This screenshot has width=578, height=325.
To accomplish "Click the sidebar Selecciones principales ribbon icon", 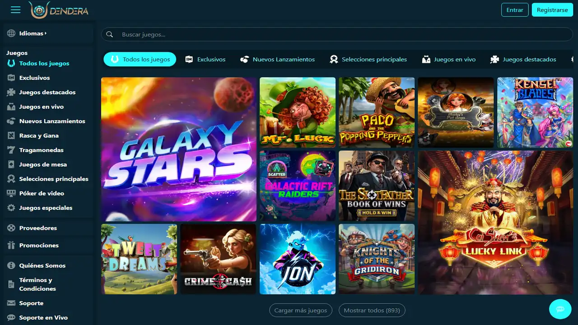I will 11,179.
